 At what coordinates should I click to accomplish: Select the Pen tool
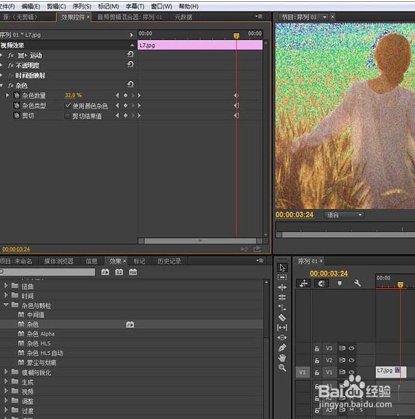tap(282, 347)
